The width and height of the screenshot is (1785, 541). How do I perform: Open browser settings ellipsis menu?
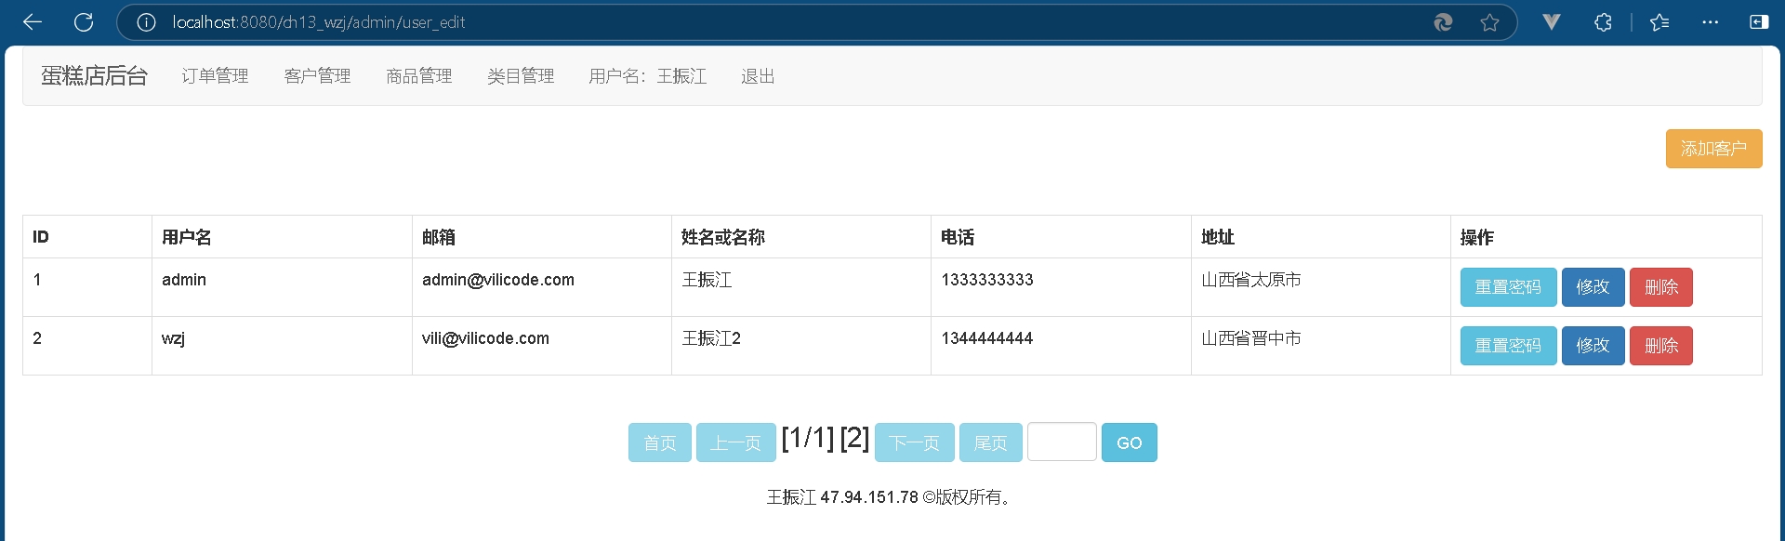[x=1710, y=22]
